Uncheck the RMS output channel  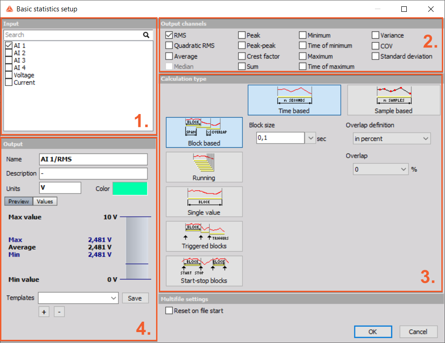coord(169,35)
